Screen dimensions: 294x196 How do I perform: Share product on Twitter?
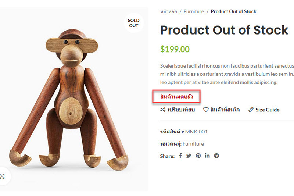click(x=189, y=156)
